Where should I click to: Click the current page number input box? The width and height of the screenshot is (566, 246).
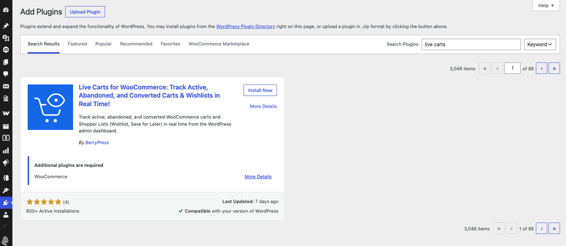512,68
